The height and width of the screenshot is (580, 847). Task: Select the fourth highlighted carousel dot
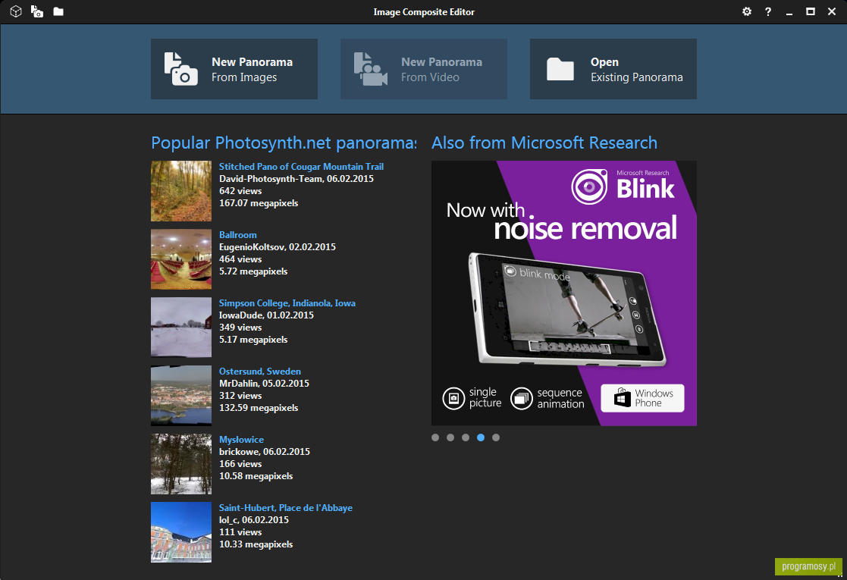point(481,437)
